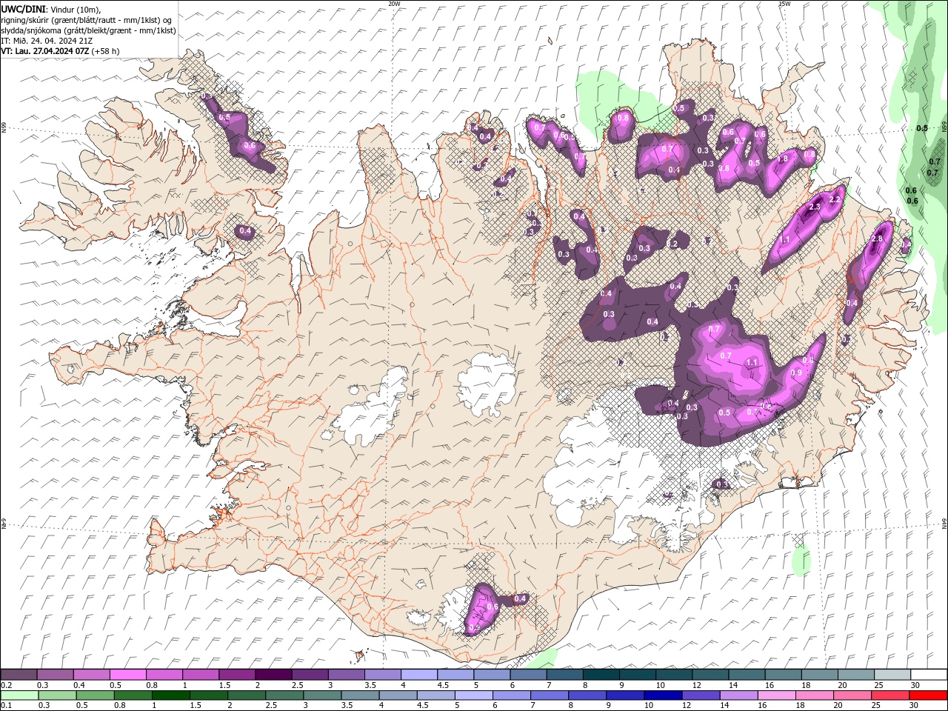This screenshot has width=948, height=711.
Task: Select the darkest purple snow swatch between 2 and 2.5
Action: (x=273, y=675)
